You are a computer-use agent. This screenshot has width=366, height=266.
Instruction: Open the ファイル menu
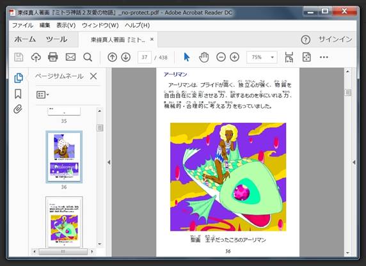point(22,25)
